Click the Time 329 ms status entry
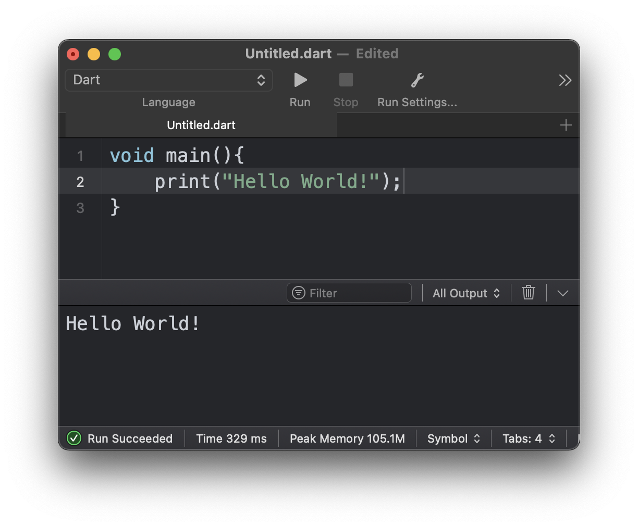This screenshot has width=638, height=527. tap(231, 438)
